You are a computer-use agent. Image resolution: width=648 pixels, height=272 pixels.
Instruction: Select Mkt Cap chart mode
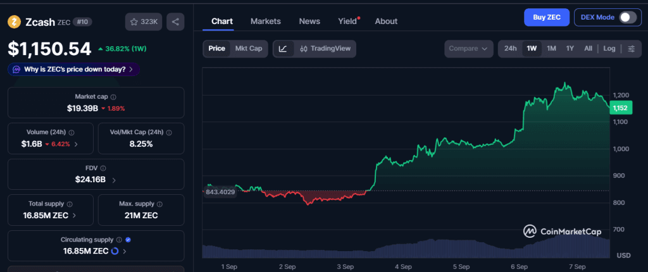(248, 49)
